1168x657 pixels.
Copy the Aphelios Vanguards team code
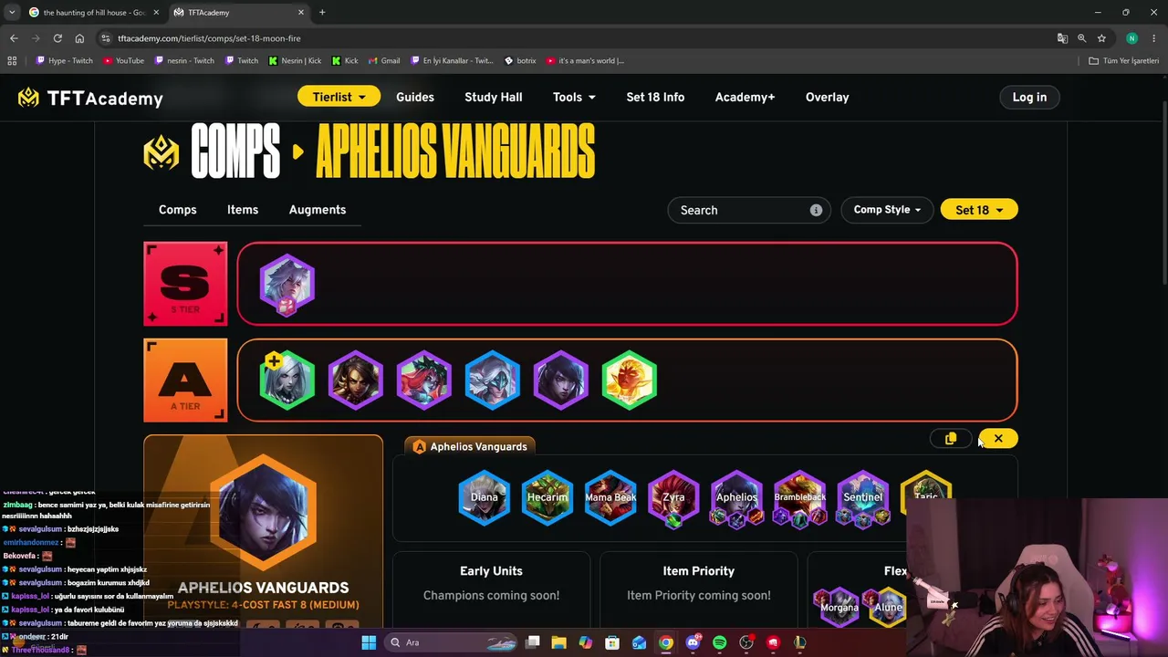click(x=951, y=439)
